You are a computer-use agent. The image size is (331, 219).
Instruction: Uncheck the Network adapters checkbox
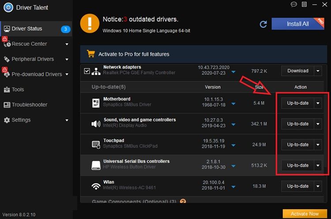pos(87,71)
